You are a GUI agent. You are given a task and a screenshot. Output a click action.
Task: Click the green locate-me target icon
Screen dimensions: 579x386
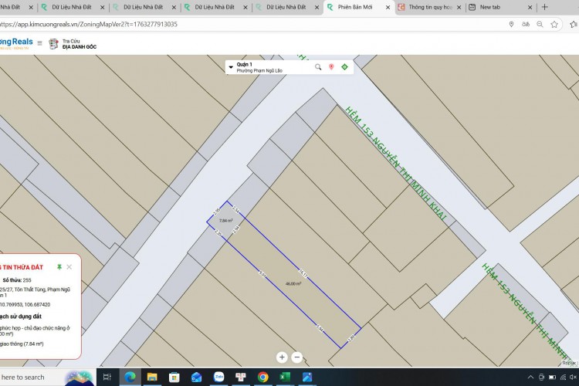344,67
